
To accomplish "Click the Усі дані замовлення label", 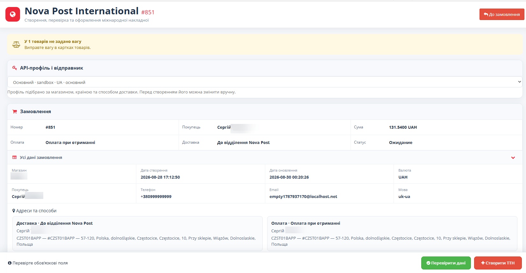I will coord(41,158).
